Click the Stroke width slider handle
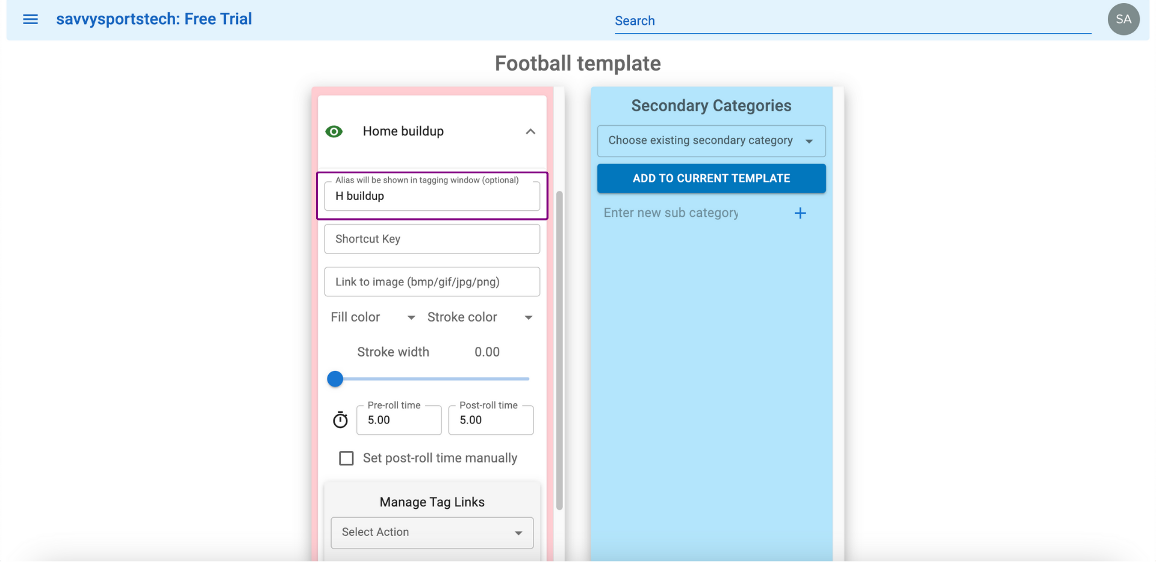The width and height of the screenshot is (1156, 566). pyautogui.click(x=335, y=379)
